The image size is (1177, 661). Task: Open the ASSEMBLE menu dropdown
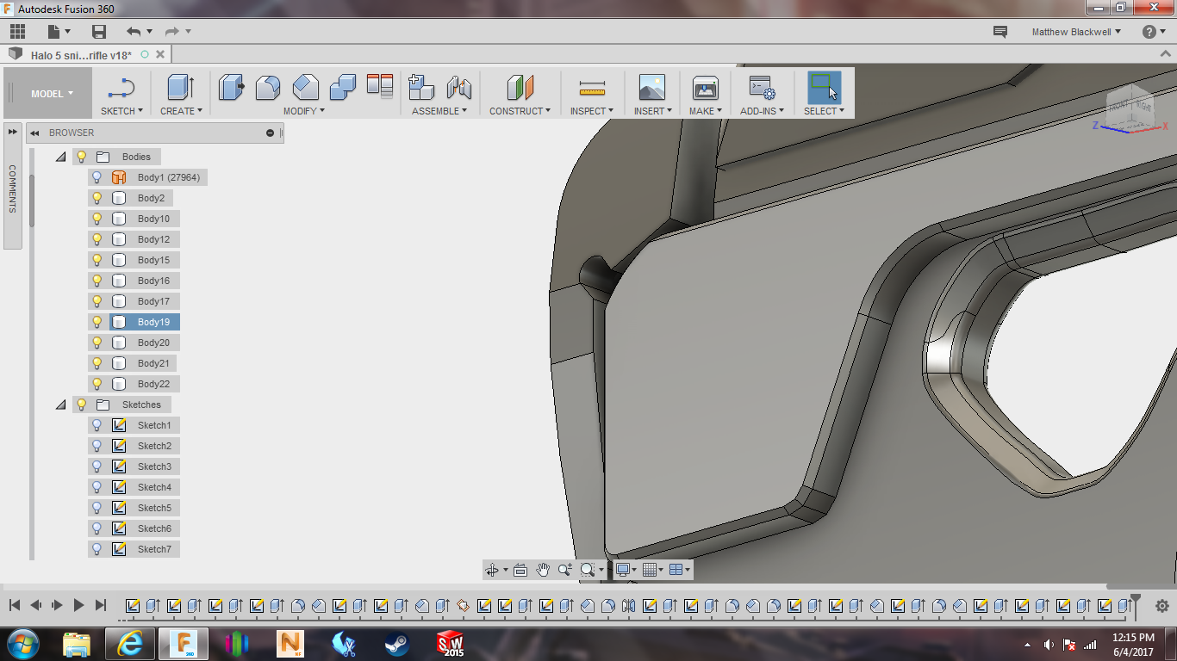coord(439,111)
